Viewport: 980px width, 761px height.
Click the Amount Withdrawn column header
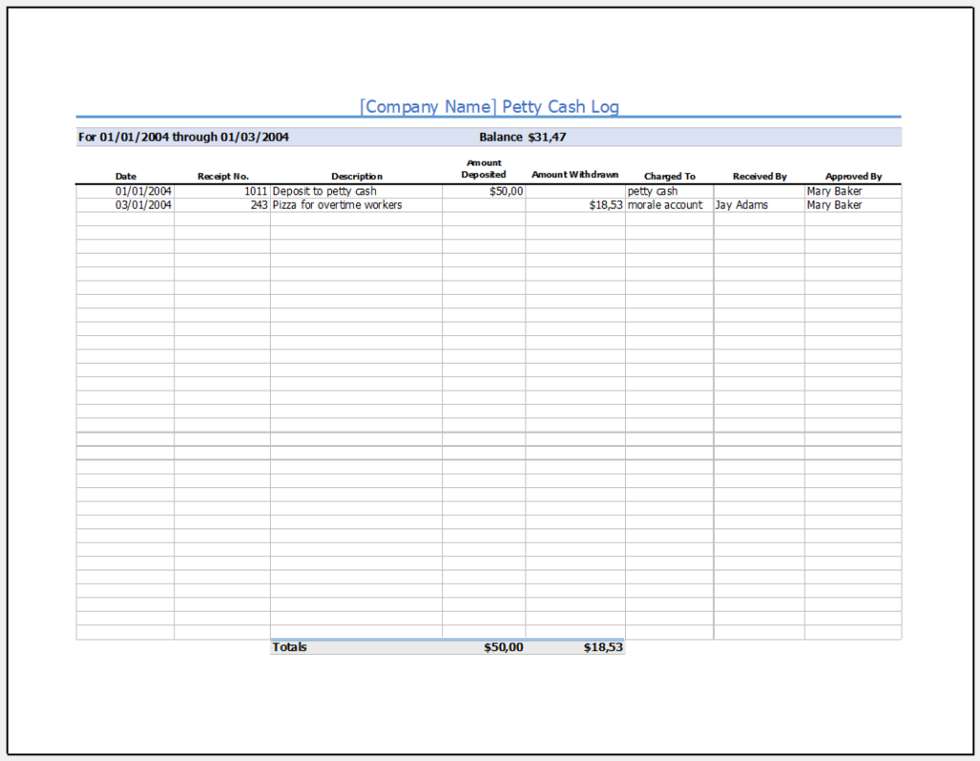pos(574,175)
